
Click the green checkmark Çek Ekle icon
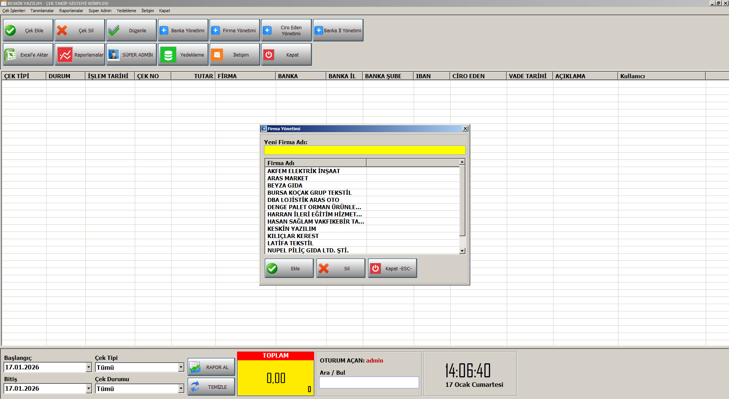(x=11, y=30)
